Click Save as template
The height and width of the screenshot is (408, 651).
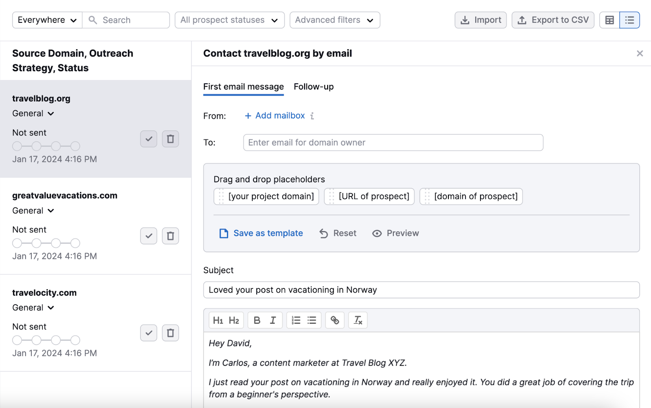[x=268, y=233]
